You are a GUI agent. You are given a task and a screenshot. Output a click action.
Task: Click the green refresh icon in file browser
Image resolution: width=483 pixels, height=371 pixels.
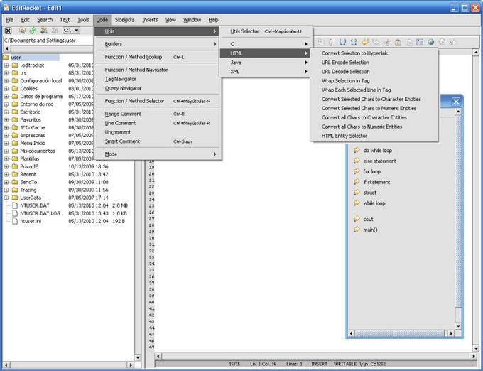[x=33, y=30]
